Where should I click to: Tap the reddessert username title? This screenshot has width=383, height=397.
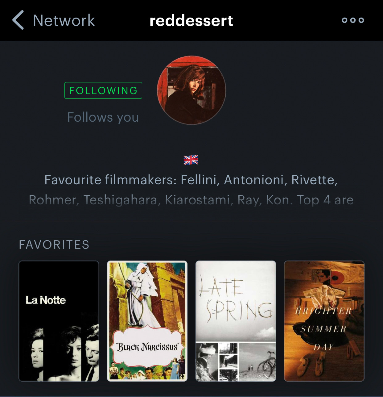coord(191,20)
